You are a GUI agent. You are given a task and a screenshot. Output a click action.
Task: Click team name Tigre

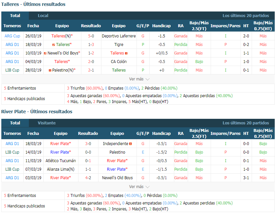[x=119, y=45]
